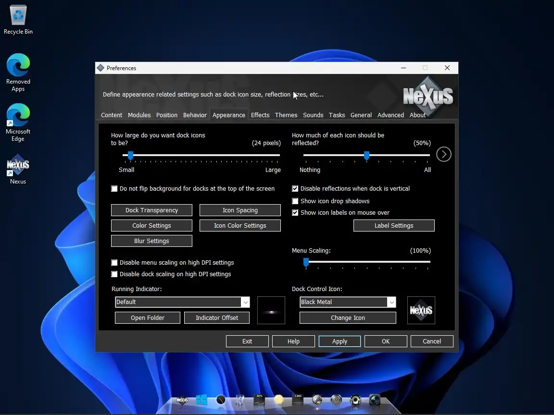
Task: Switch to the Tasks tab
Action: [337, 115]
